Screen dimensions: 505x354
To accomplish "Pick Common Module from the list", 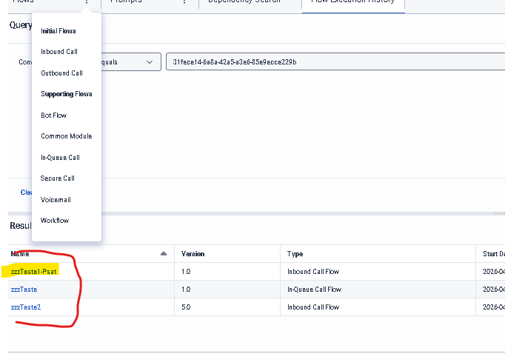I will [x=67, y=136].
